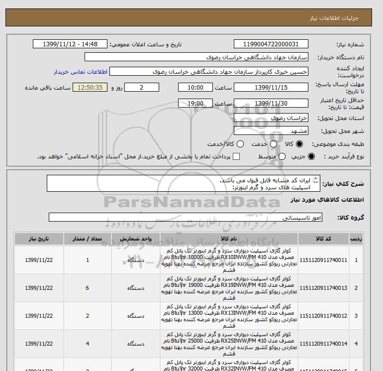Click the price validity date 1399/11/30
The width and height of the screenshot is (383, 371).
point(271,103)
